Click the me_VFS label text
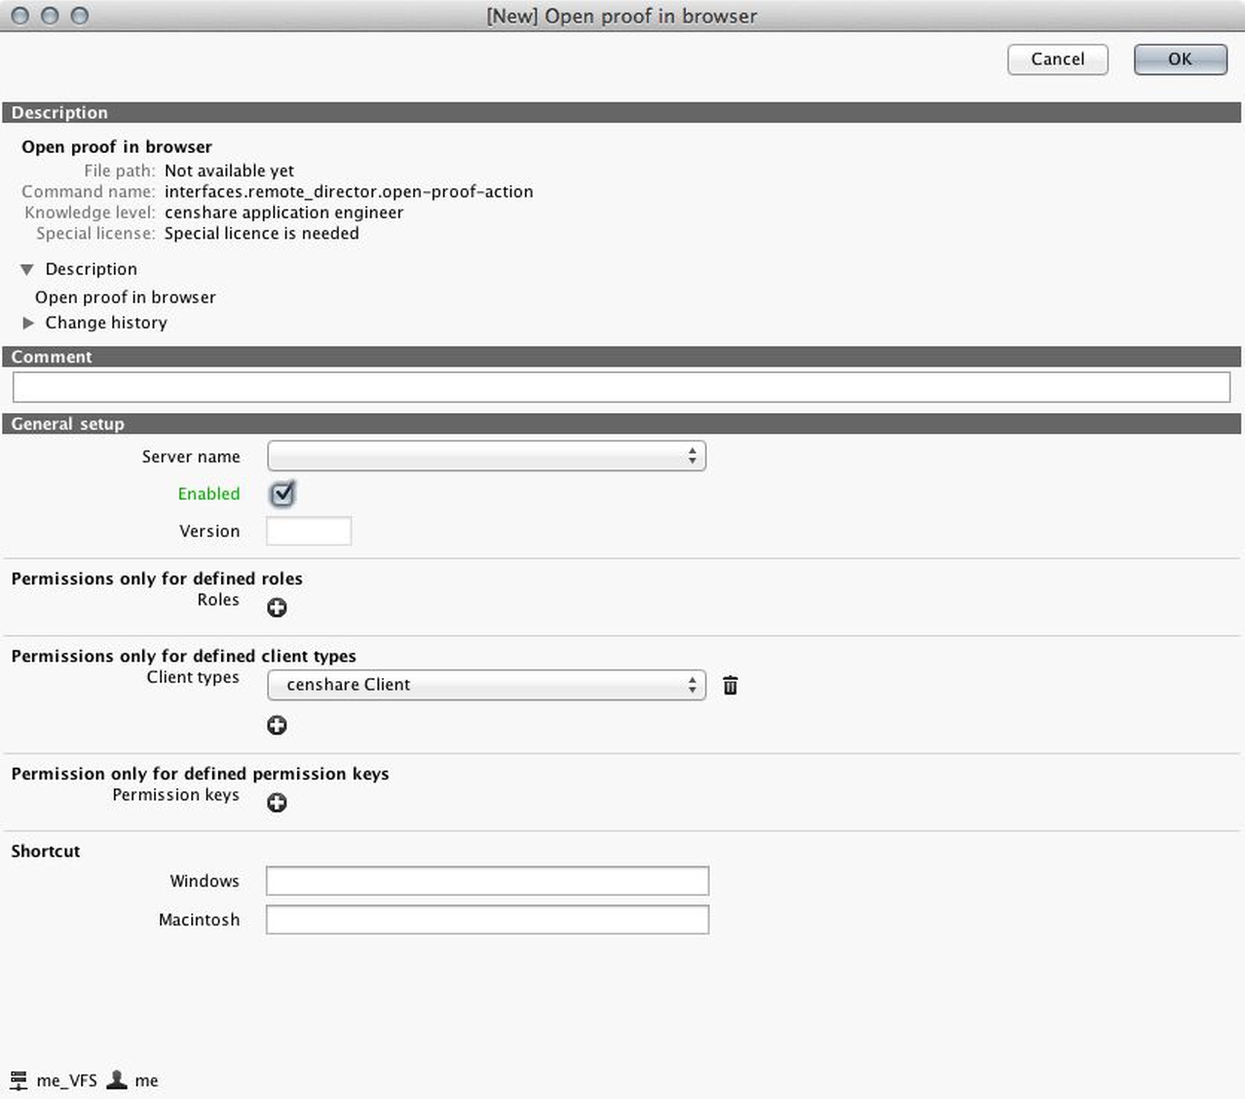Viewport: 1245px width, 1099px height. pos(67,1079)
